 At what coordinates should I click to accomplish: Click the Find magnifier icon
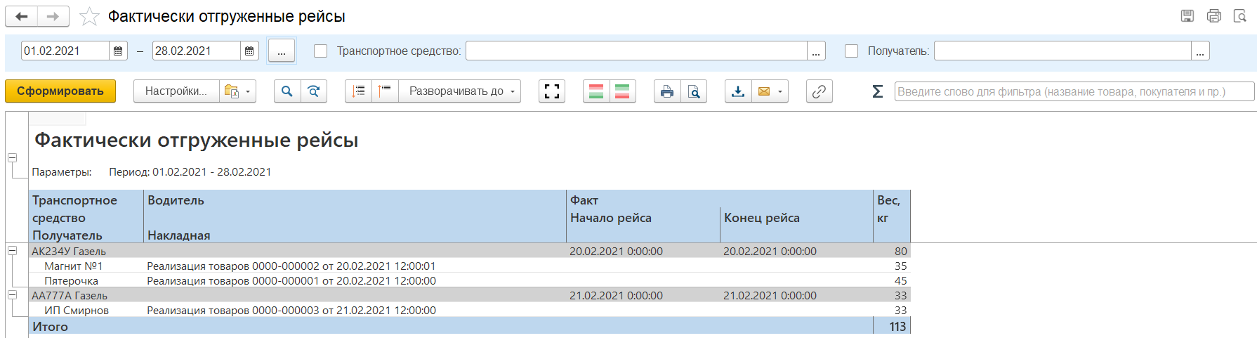(287, 91)
